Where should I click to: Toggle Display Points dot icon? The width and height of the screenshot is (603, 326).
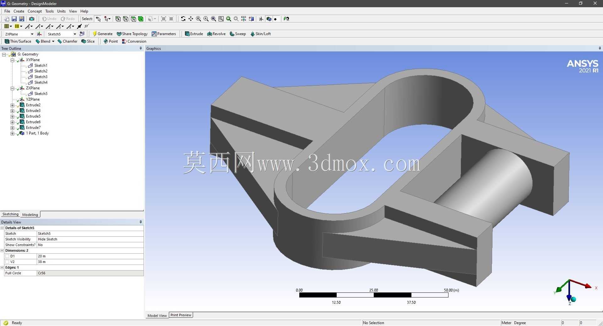(276, 19)
